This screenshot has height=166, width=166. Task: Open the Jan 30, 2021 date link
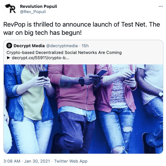pos(37,161)
